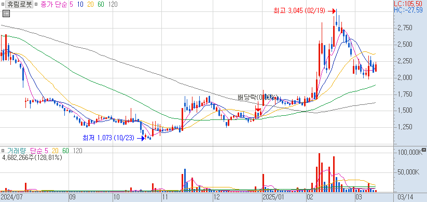Click the 1,250 price axis label
This screenshot has height=202, width=427.
pos(404,127)
